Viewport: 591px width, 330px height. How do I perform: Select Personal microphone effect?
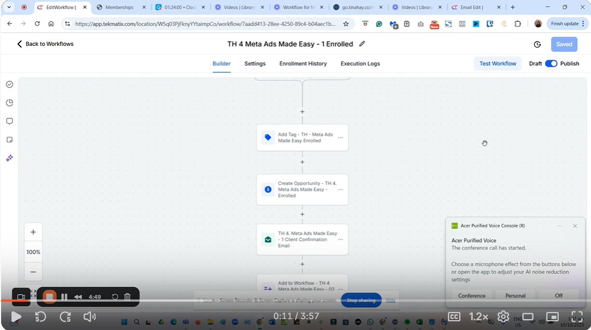[x=515, y=296]
